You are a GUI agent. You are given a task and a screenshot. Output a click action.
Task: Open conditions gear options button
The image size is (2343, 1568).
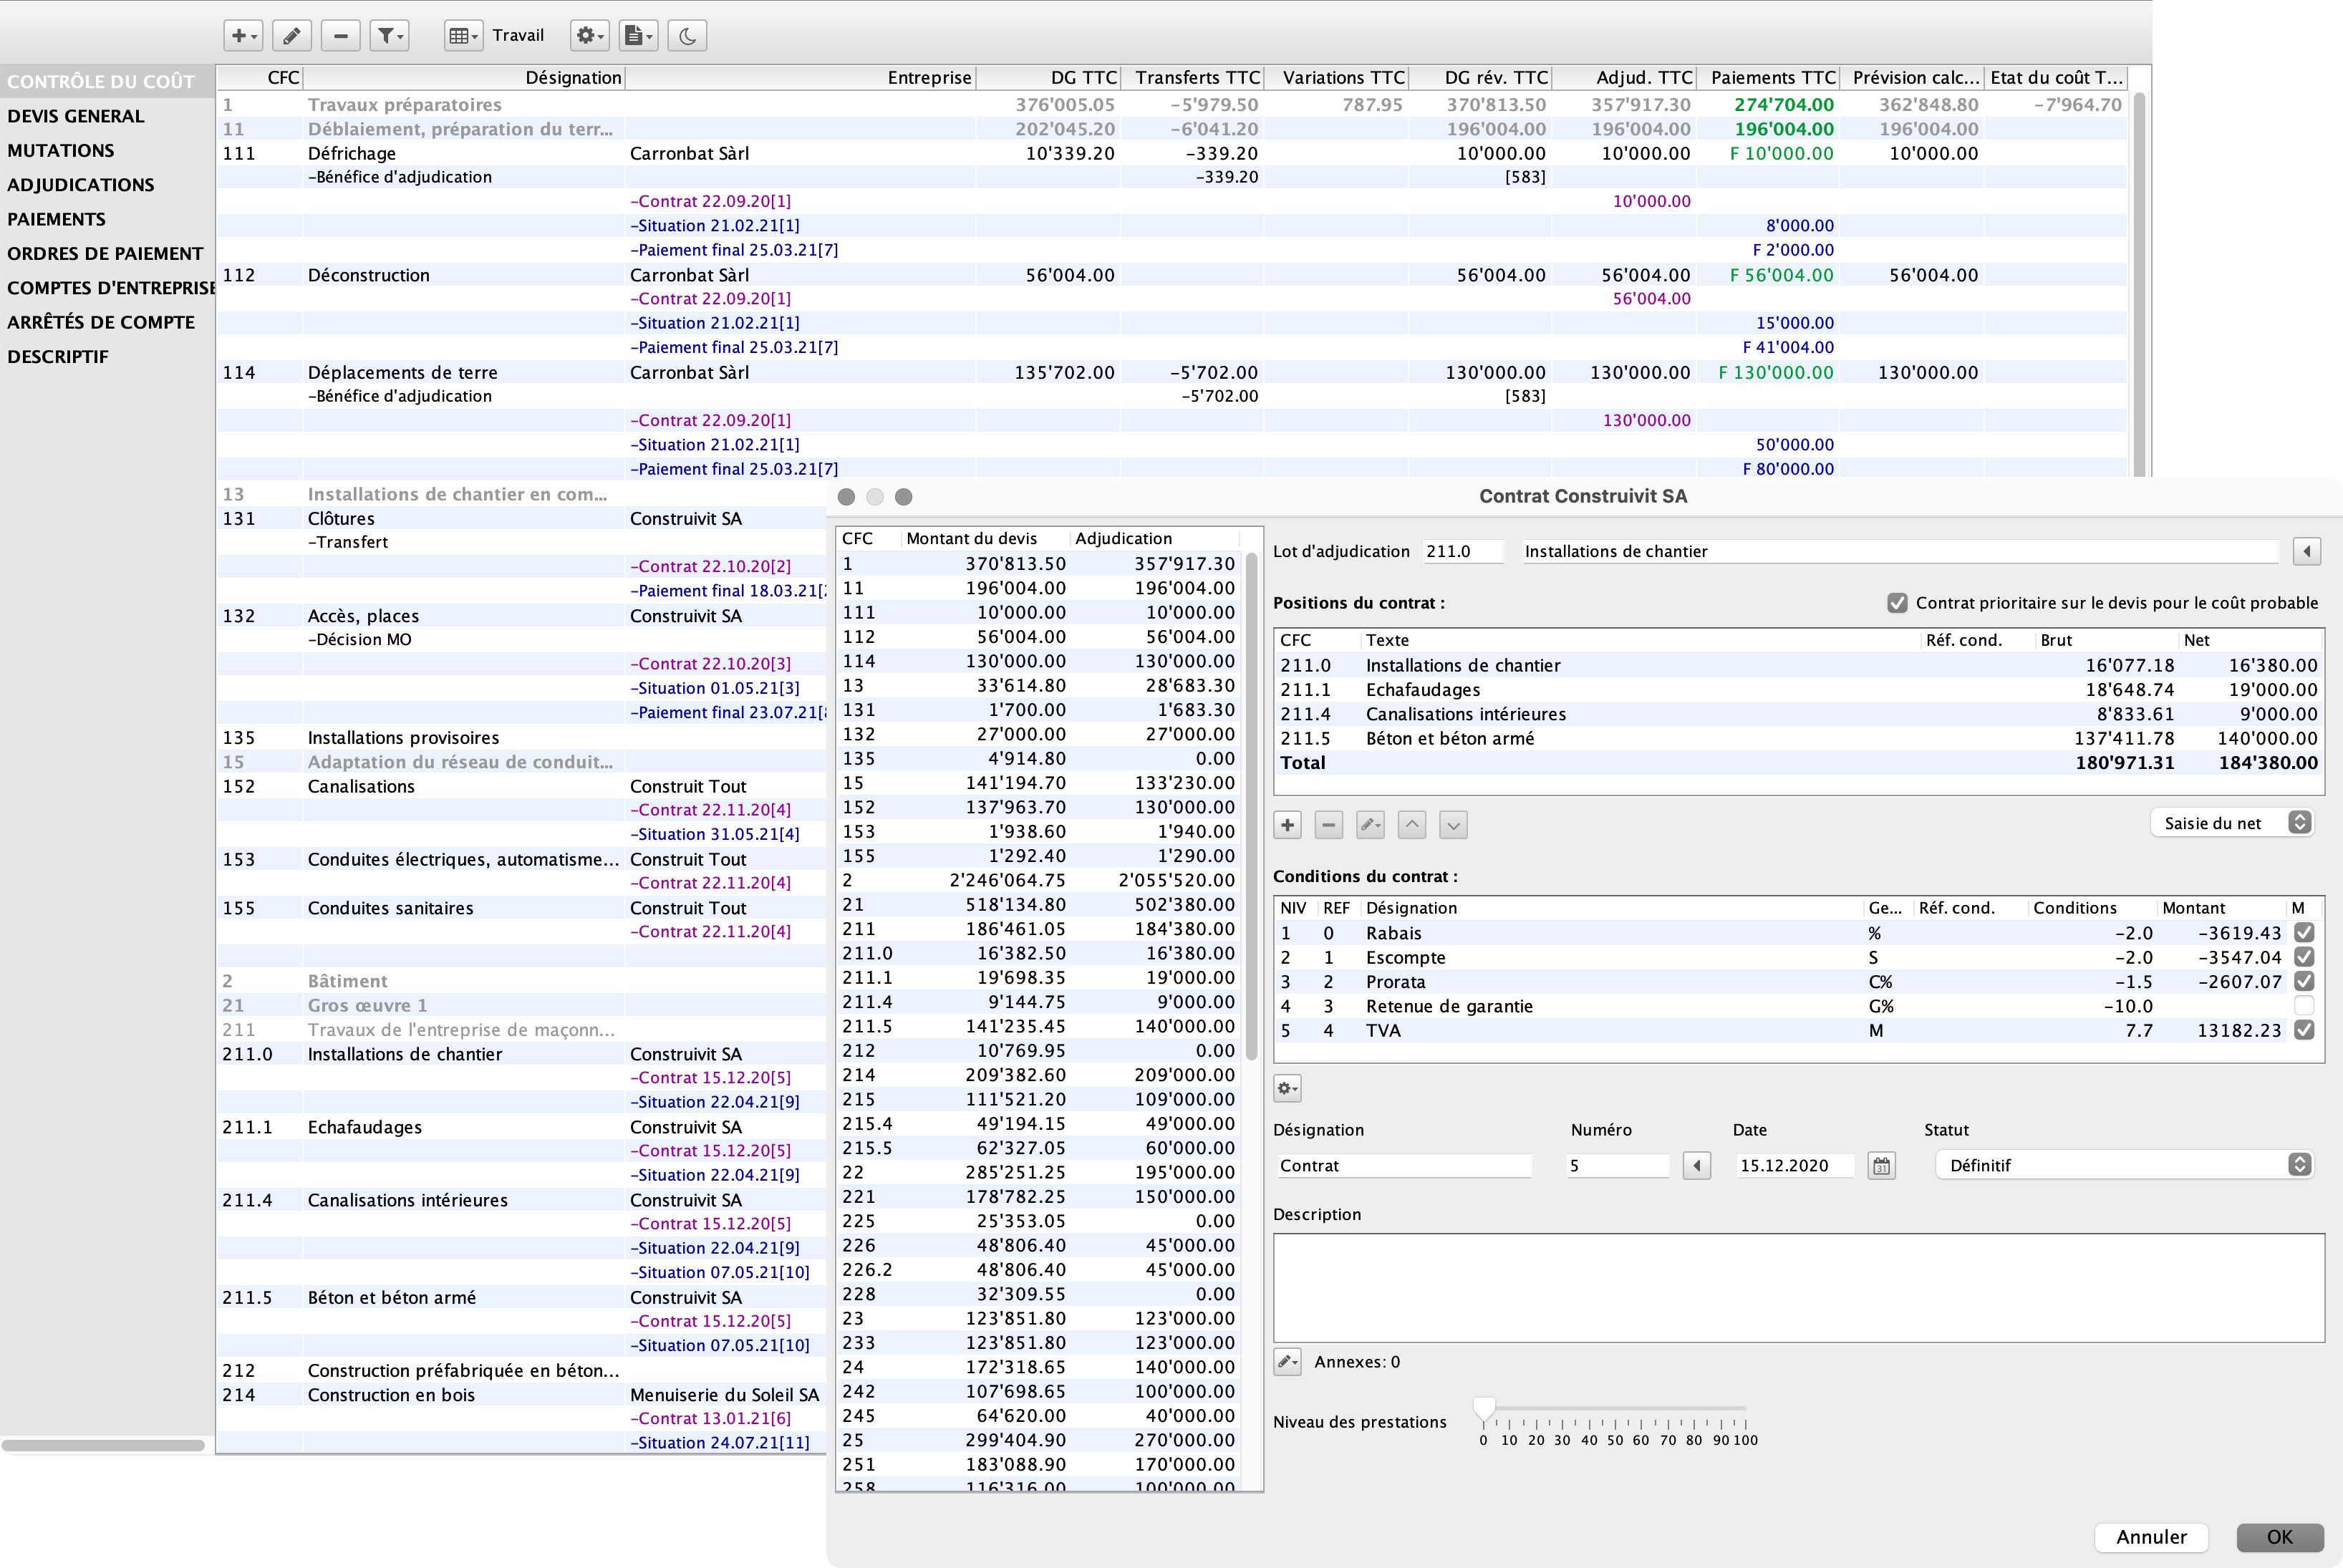[1287, 1088]
